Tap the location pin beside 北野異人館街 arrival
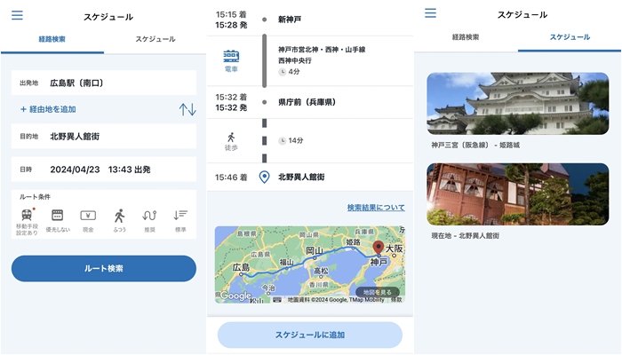622x355 pixels. click(x=264, y=177)
